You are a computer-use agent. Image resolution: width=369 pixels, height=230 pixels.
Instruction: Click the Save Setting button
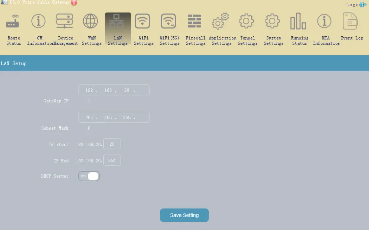[184, 215]
